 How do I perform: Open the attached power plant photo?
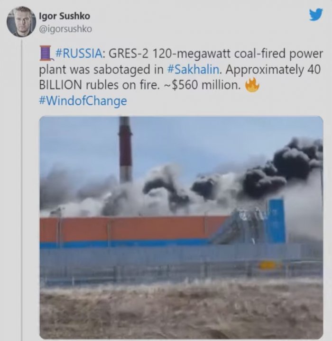(x=181, y=227)
